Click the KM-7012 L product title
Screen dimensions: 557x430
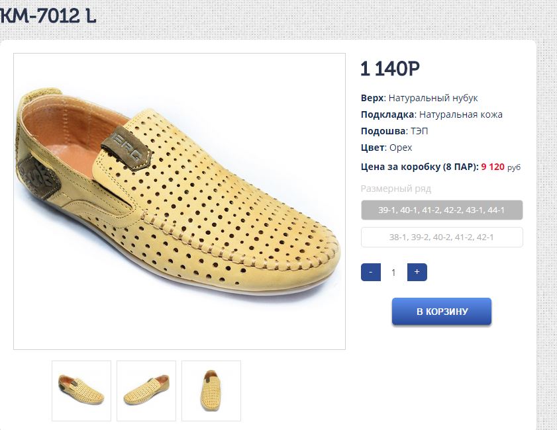coord(48,16)
